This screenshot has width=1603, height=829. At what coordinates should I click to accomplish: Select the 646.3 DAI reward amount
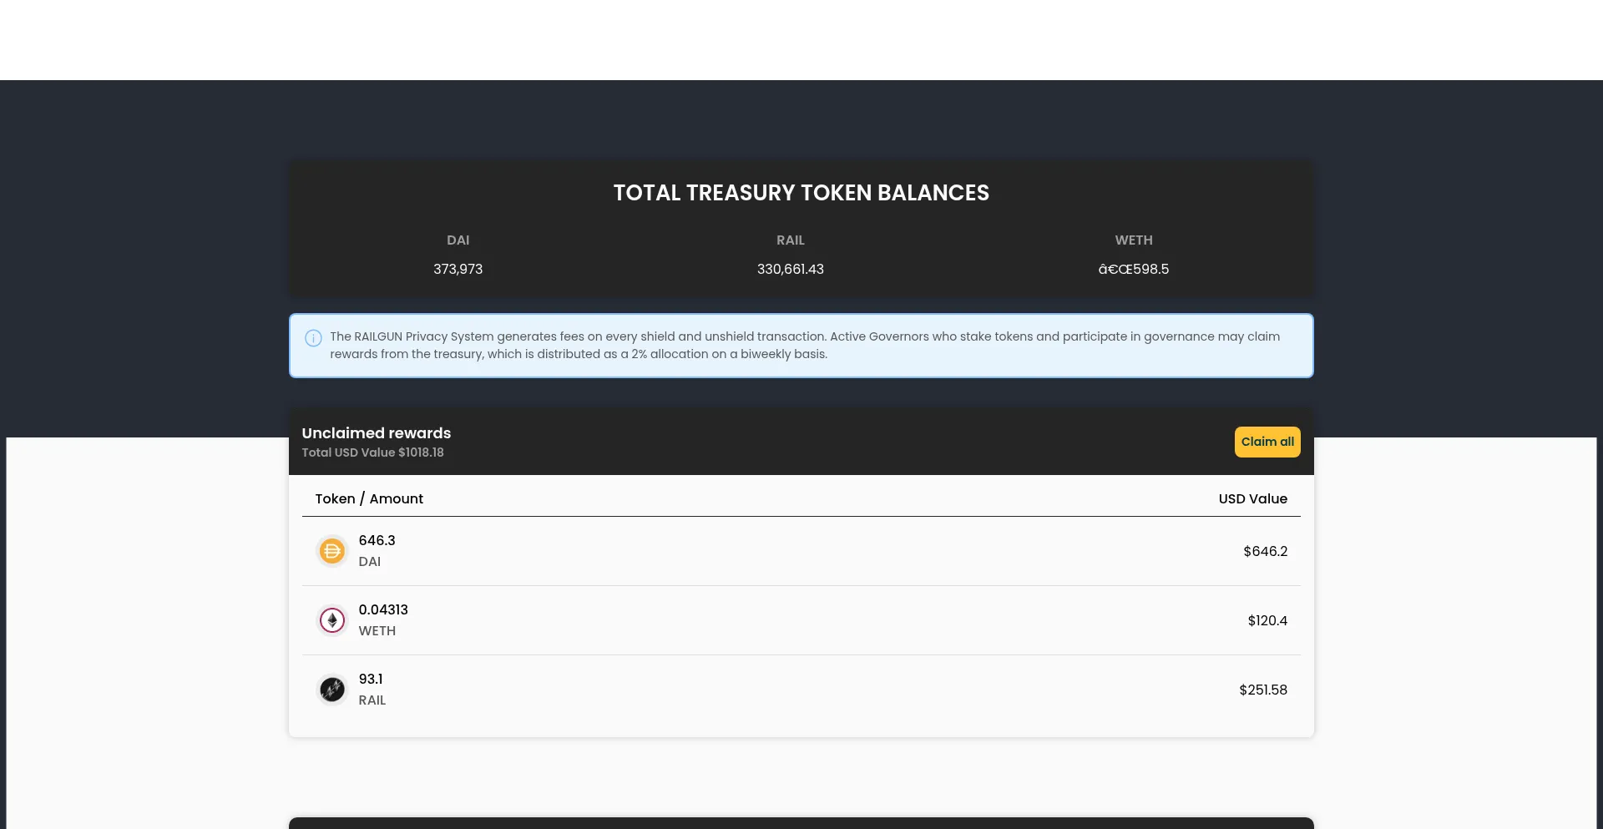pyautogui.click(x=377, y=540)
